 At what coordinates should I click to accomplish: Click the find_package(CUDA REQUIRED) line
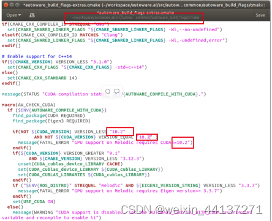pyautogui.click(x=49, y=116)
